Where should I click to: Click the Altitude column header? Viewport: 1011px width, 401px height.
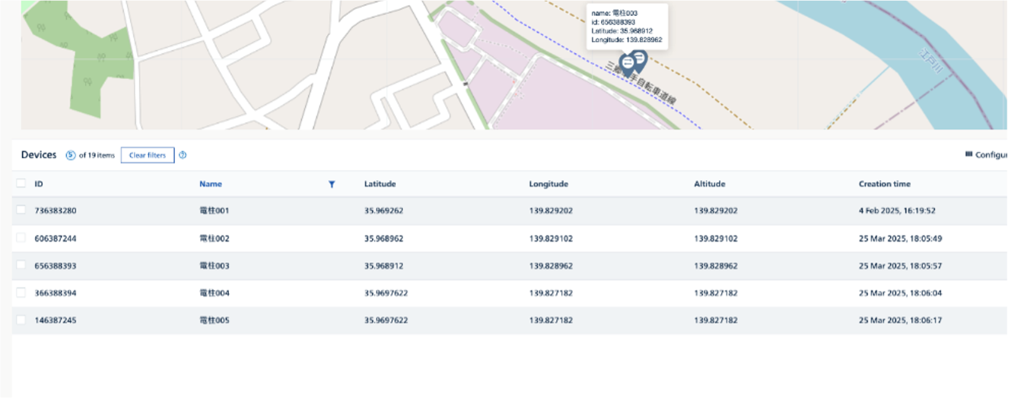pyautogui.click(x=709, y=184)
